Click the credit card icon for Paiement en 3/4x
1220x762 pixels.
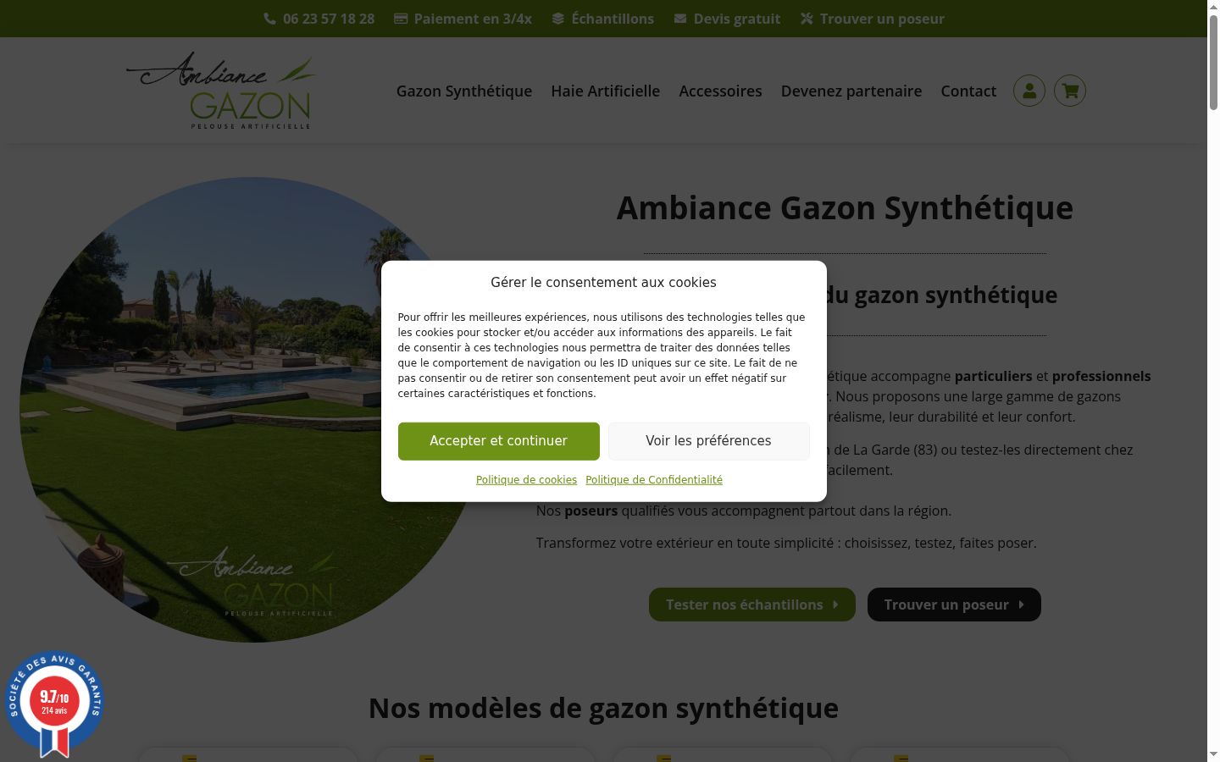tap(401, 19)
